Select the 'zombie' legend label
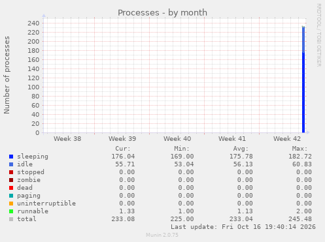The width and height of the screenshot is (325, 242). coord(29,180)
